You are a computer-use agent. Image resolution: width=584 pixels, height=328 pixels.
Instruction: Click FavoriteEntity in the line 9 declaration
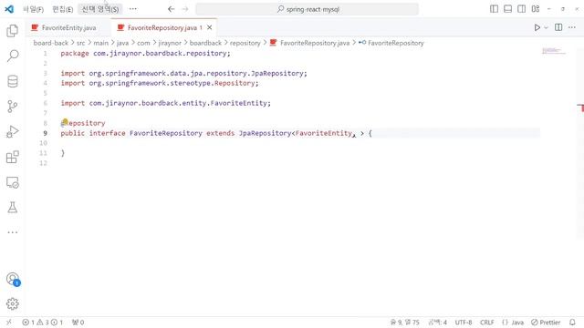[x=323, y=133]
